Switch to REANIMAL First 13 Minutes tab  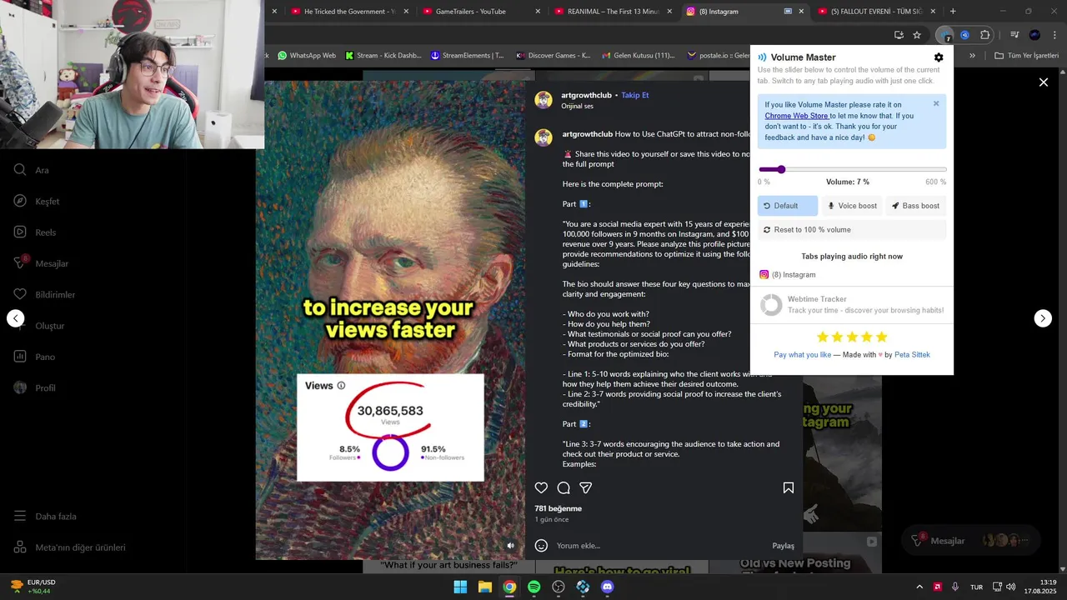[x=613, y=12]
